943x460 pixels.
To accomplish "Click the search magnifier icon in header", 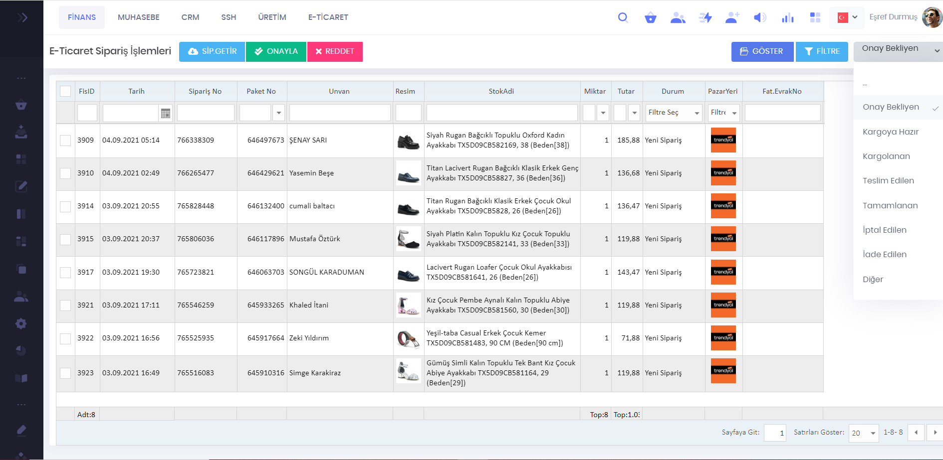I will 623,17.
